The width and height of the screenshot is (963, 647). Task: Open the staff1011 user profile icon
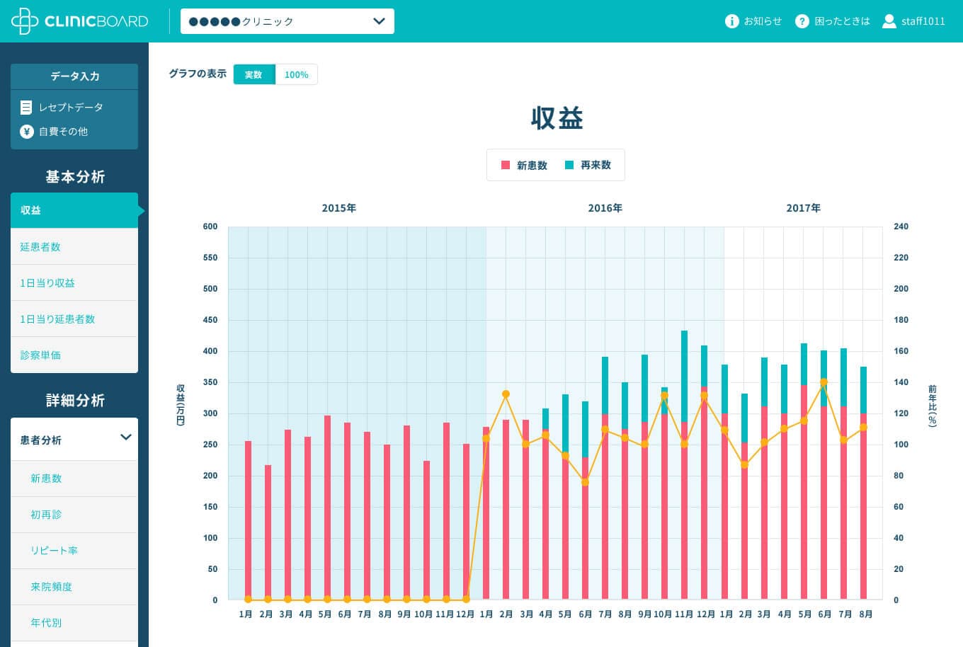click(889, 21)
